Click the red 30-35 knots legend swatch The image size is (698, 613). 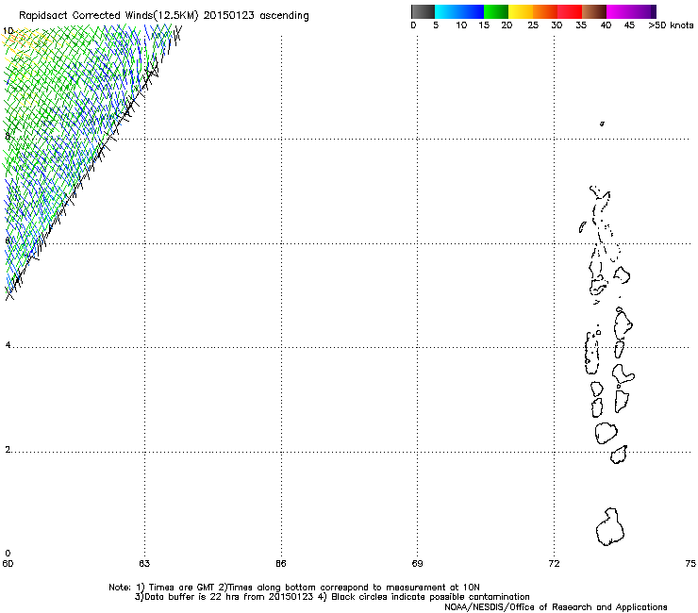[570, 11]
